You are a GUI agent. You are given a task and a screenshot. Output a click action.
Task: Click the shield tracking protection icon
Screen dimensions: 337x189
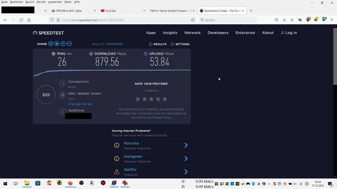pos(52,20)
